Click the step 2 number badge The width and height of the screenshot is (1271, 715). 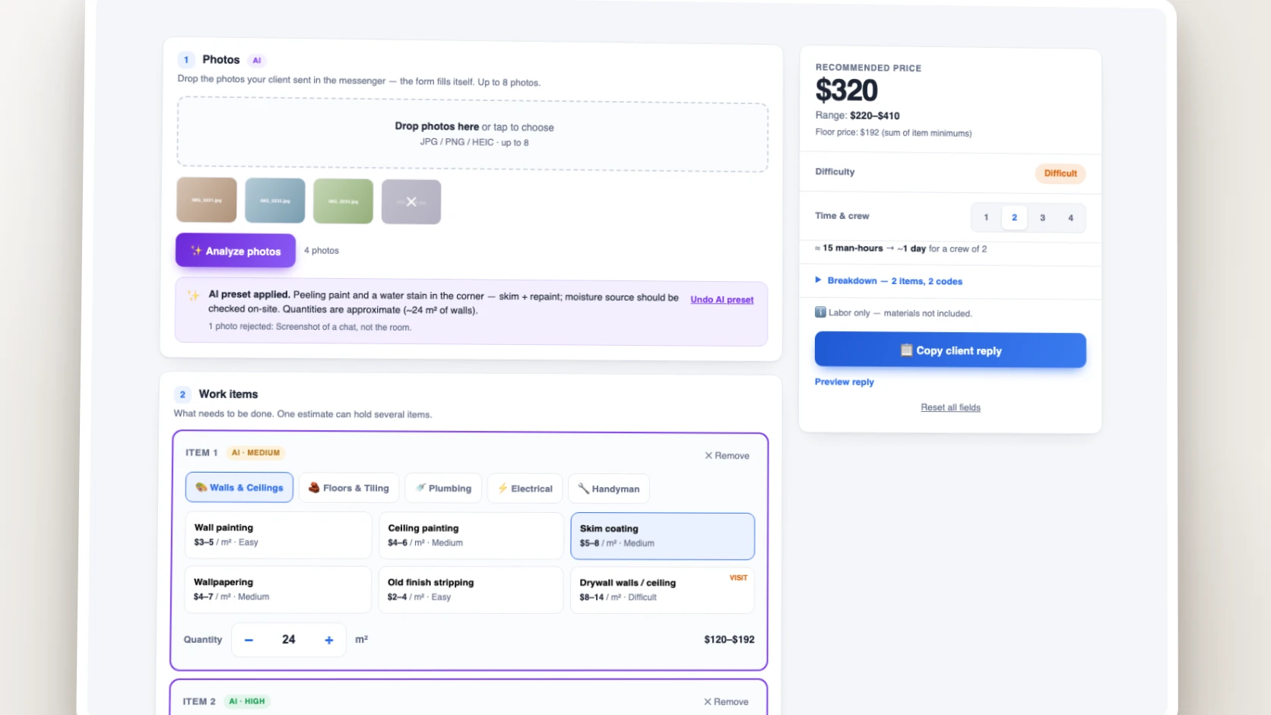tap(182, 394)
